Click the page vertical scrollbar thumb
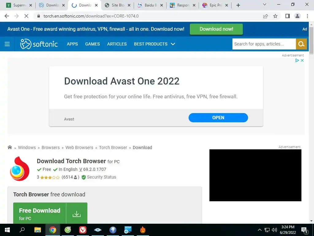This screenshot has width=314, height=236. click(311, 40)
